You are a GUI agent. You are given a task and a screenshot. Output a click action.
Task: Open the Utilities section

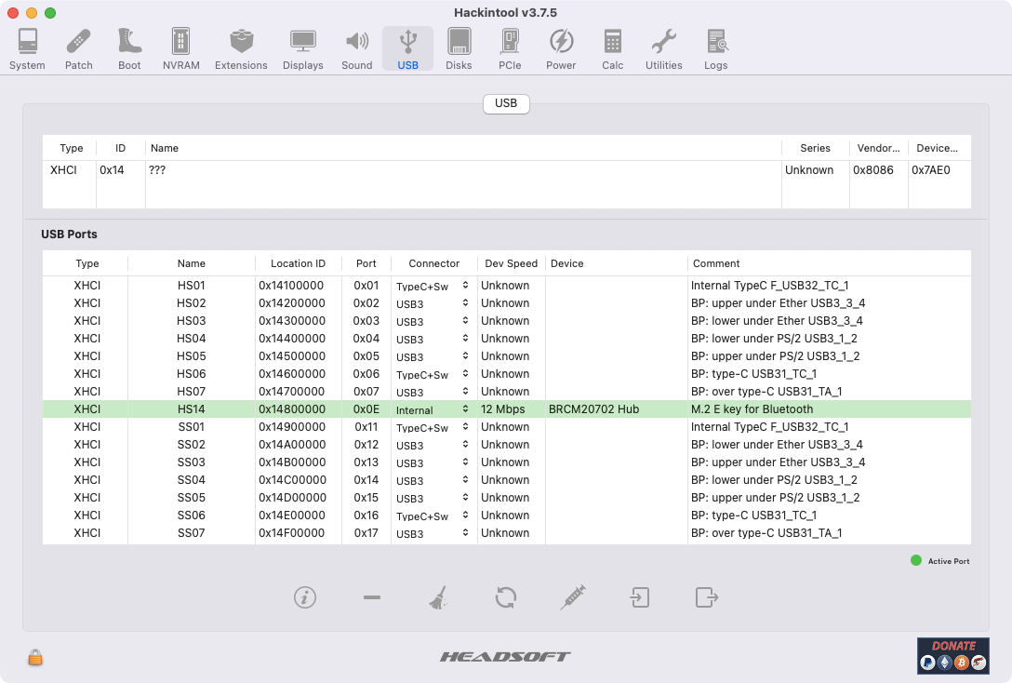[663, 49]
